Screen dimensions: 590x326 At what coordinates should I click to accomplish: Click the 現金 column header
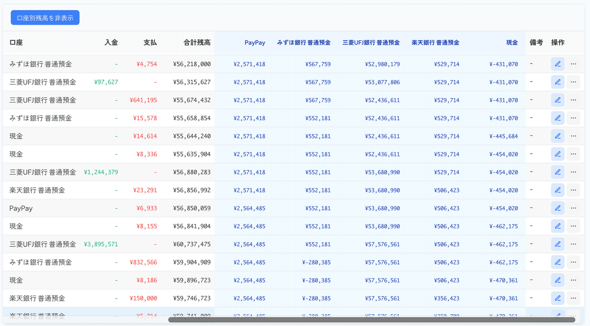[512, 43]
